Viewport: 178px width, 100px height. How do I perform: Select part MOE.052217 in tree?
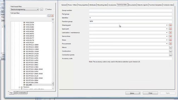[x=30, y=42]
